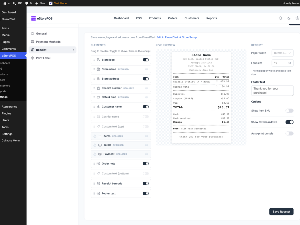
Task: Grab the drag handle for Store logo
Action: pyautogui.click(x=94, y=60)
